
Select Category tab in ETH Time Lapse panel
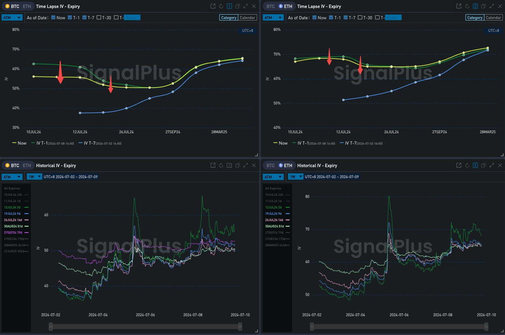click(x=475, y=18)
